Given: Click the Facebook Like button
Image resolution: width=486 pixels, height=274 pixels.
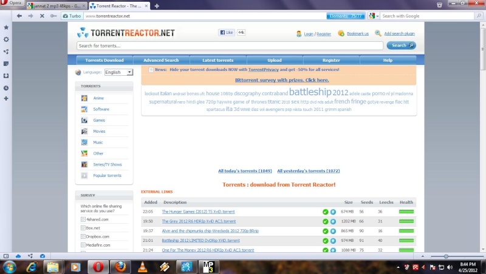Looking at the screenshot, I should click(227, 32).
